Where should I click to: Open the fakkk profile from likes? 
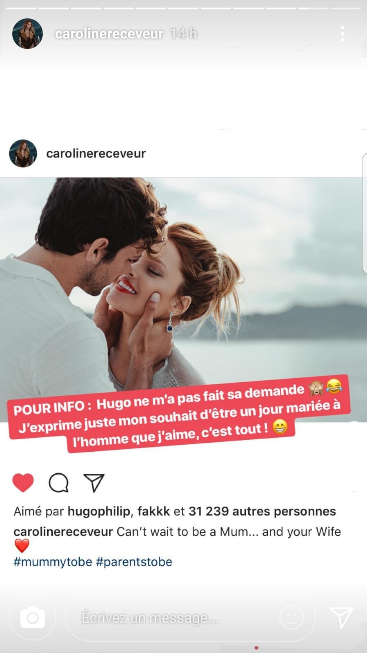point(153,511)
